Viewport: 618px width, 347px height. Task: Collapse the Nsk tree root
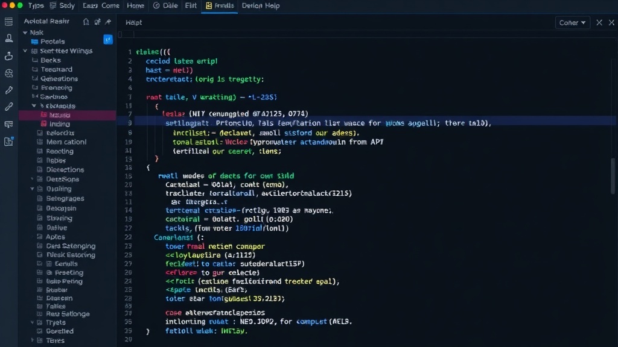[x=25, y=33]
